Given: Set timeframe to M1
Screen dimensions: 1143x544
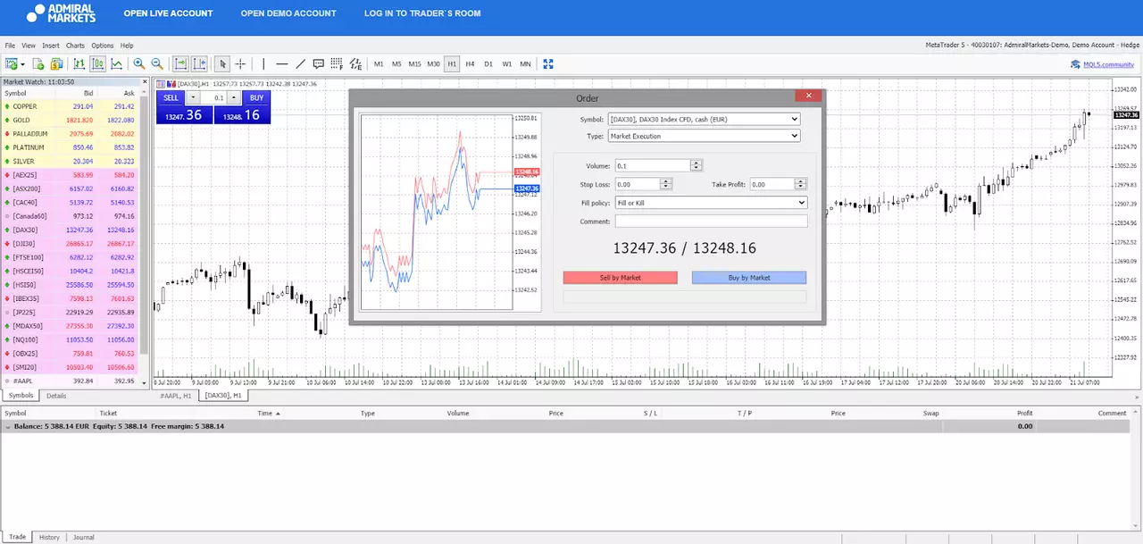Looking at the screenshot, I should pos(379,63).
